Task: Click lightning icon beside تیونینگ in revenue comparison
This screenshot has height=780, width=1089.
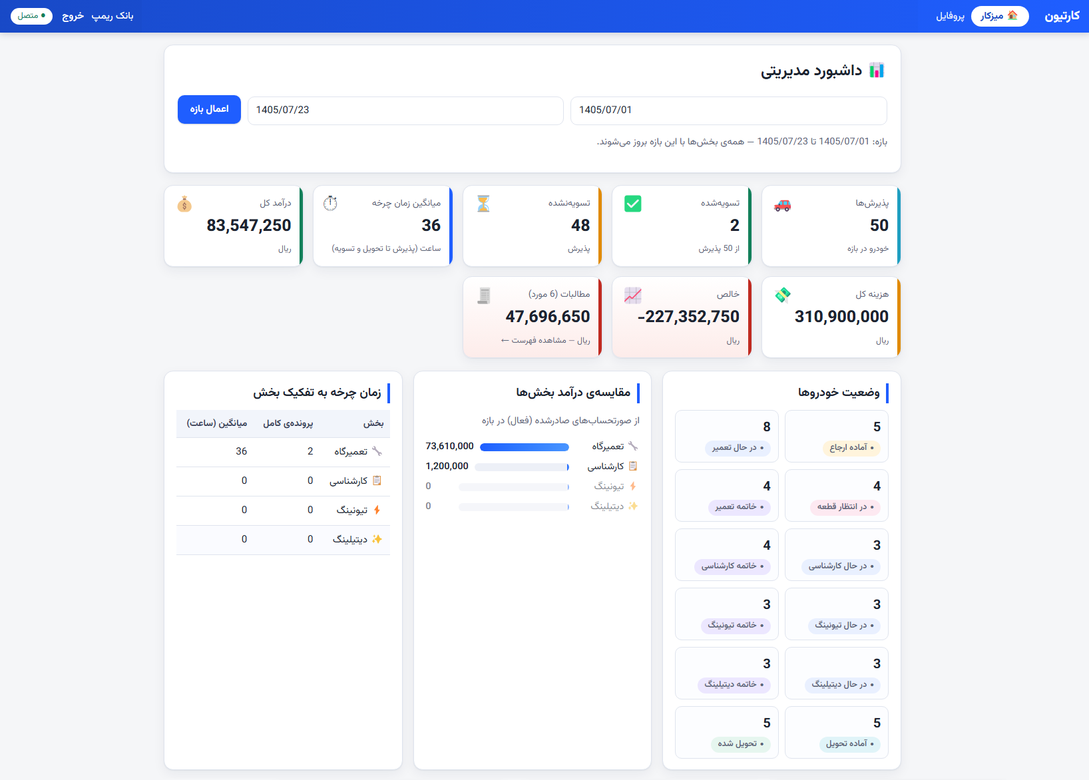Action: (633, 486)
